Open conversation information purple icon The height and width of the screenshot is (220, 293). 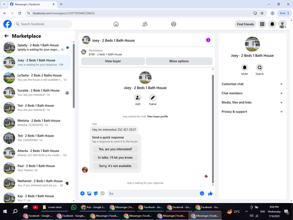tap(208, 40)
